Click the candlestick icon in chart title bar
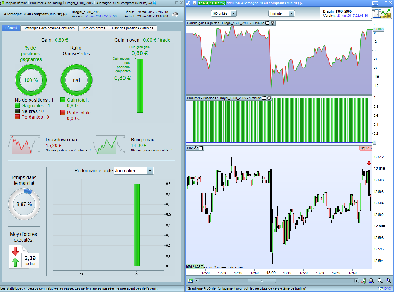The height and width of the screenshot is (292, 394). 188,3
